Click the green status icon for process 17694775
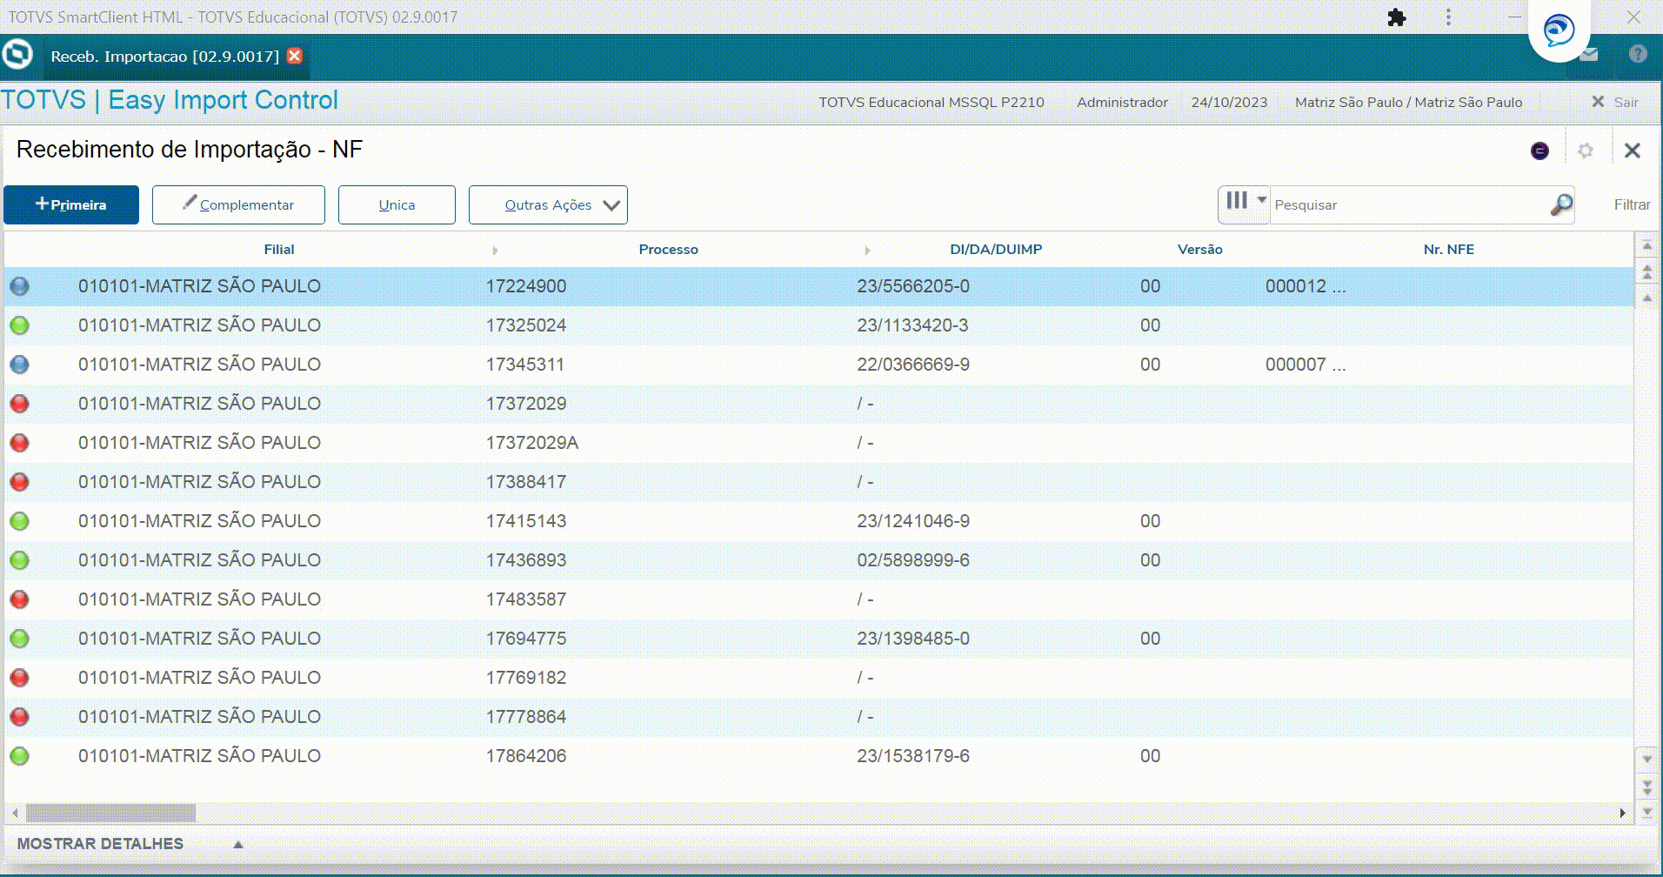The image size is (1663, 877). (19, 639)
